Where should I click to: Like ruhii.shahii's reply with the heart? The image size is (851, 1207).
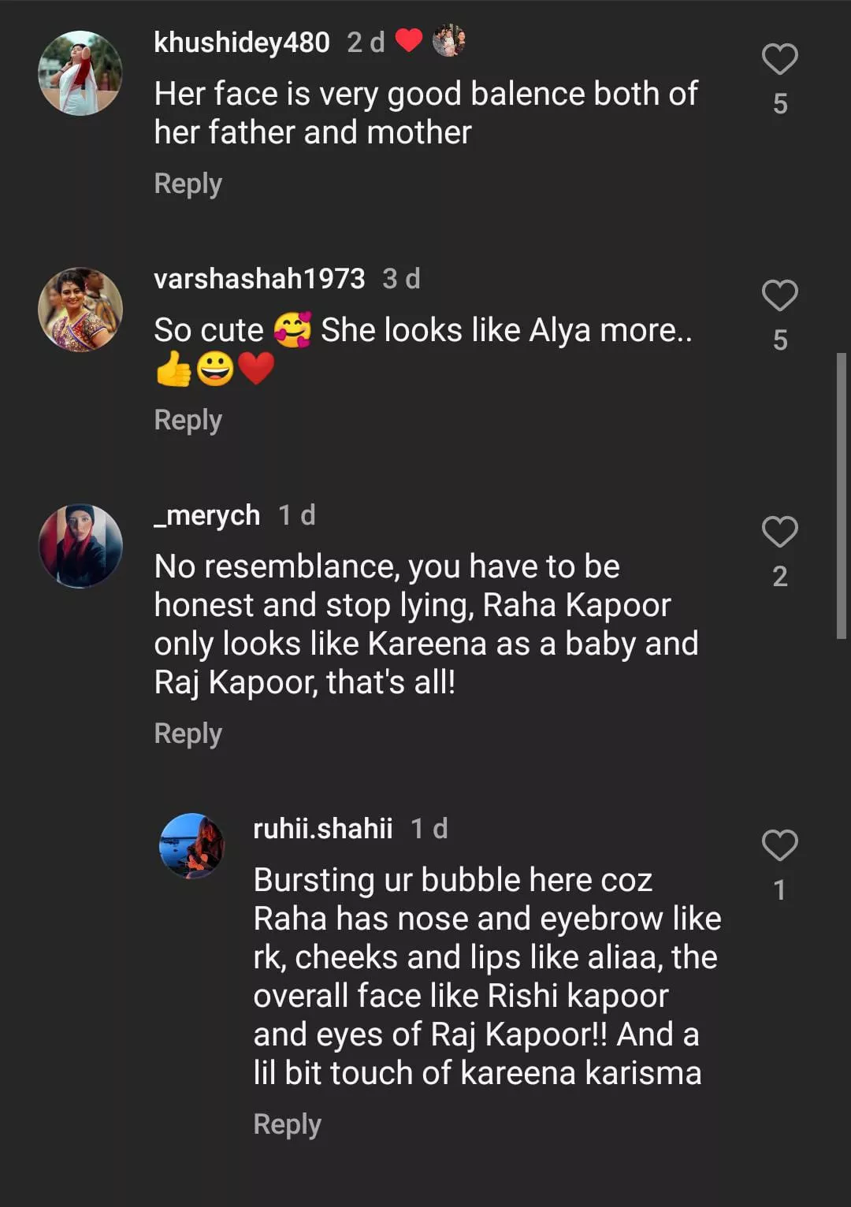point(779,845)
